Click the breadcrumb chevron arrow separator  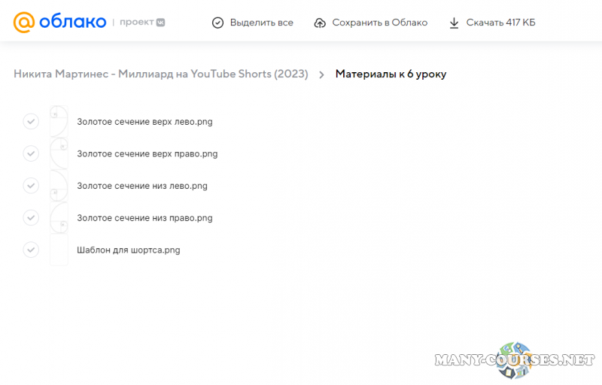[x=321, y=74]
